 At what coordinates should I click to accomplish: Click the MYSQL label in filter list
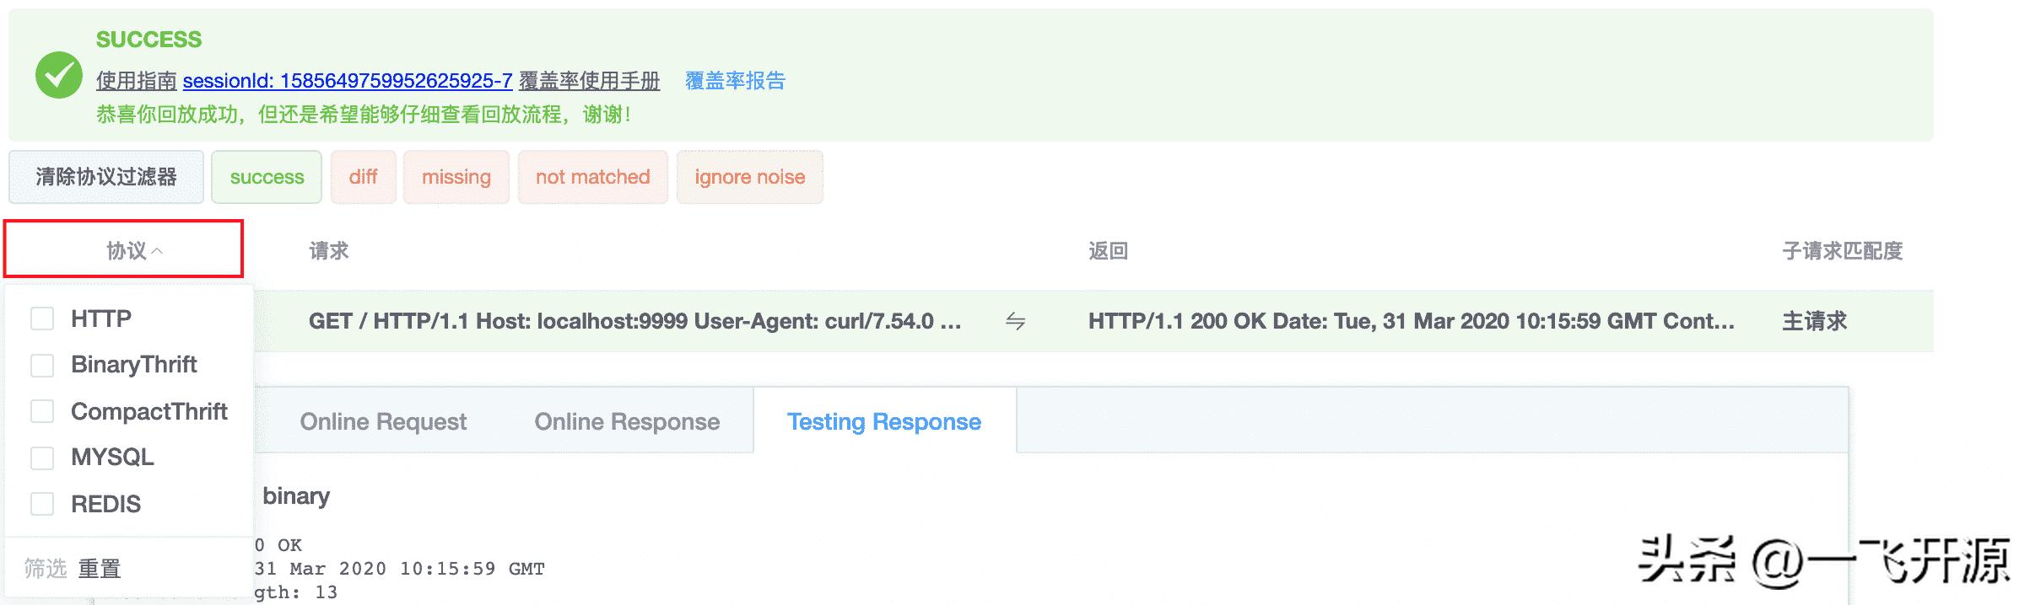112,458
